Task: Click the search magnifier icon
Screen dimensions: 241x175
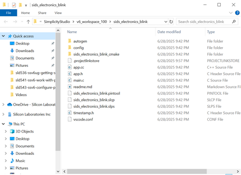Action: tap(234, 22)
